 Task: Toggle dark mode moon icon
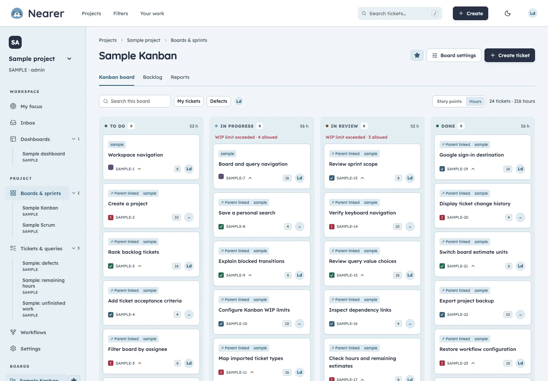pyautogui.click(x=508, y=13)
